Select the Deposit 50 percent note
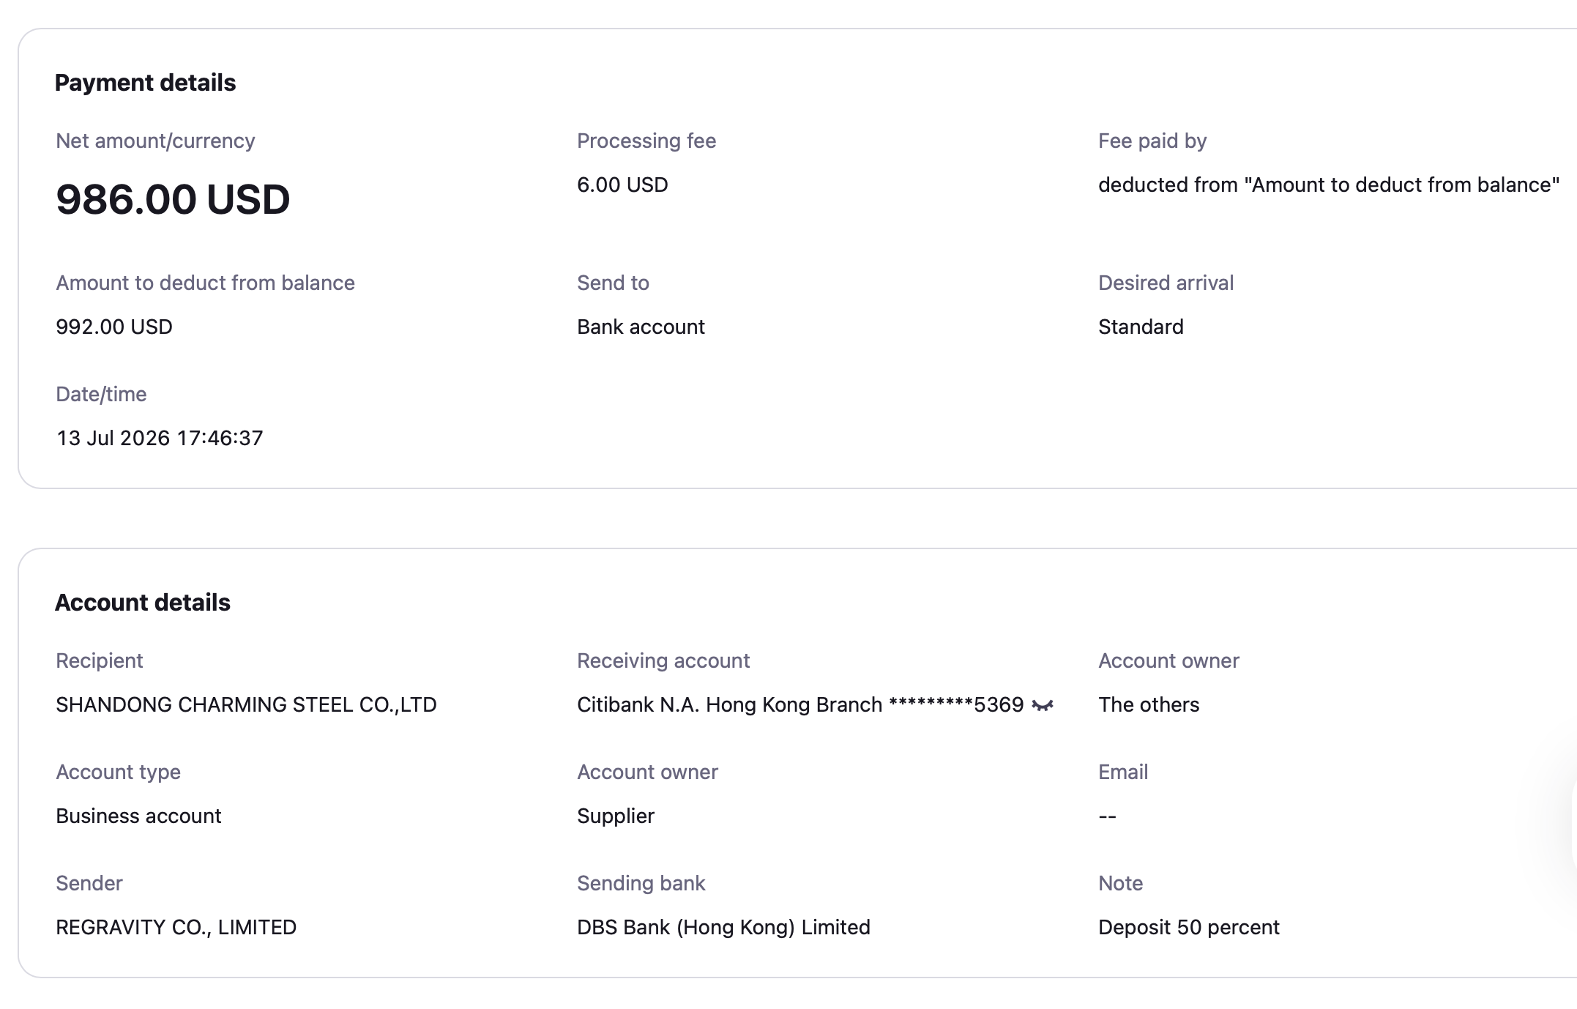This screenshot has width=1577, height=1009. click(x=1189, y=927)
